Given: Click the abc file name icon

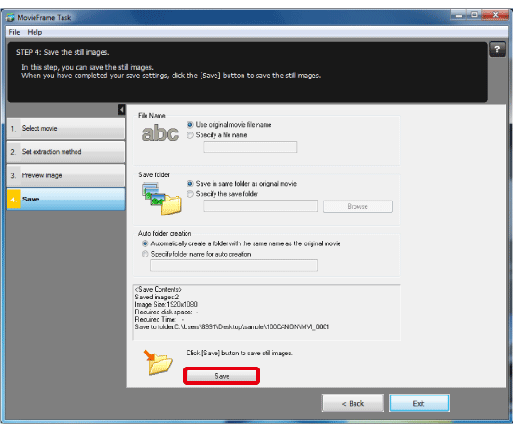Looking at the screenshot, I should 160,132.
